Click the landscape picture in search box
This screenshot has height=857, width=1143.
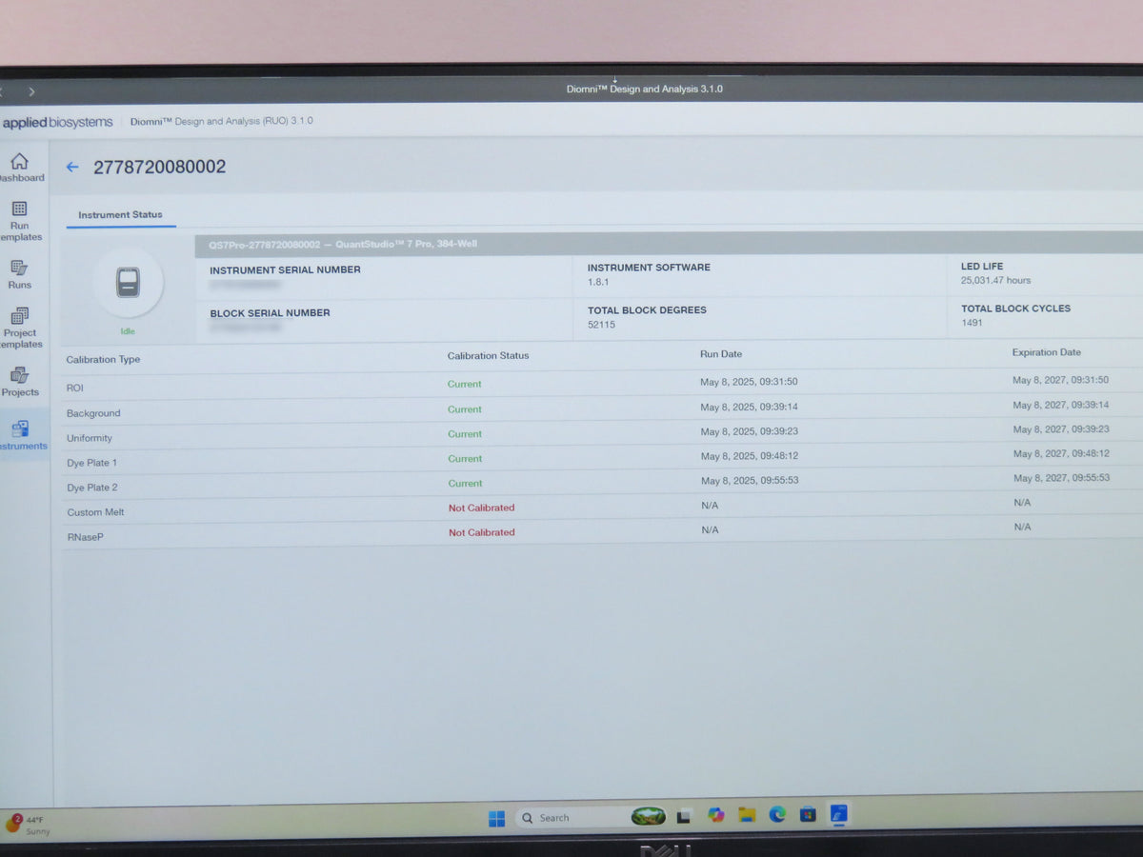tap(648, 816)
